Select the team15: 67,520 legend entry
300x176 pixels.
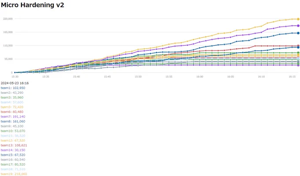pos(13,155)
